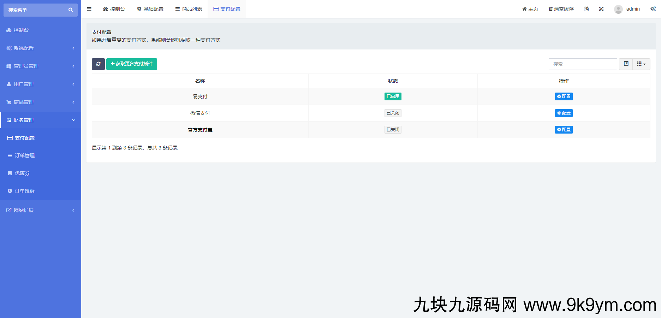661x318 pixels.
Task: Enable 官方支付宝 by clicking its status
Action: coord(393,129)
